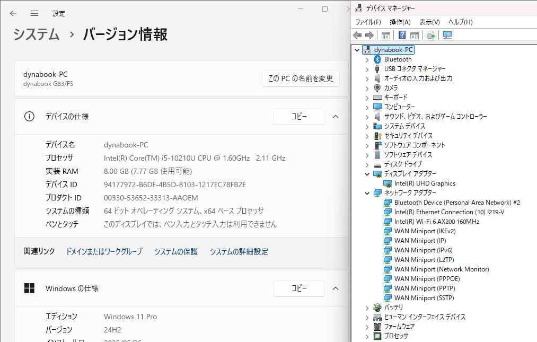This screenshot has height=342, width=537.
Task: Open the 操作(A) menu
Action: click(400, 22)
